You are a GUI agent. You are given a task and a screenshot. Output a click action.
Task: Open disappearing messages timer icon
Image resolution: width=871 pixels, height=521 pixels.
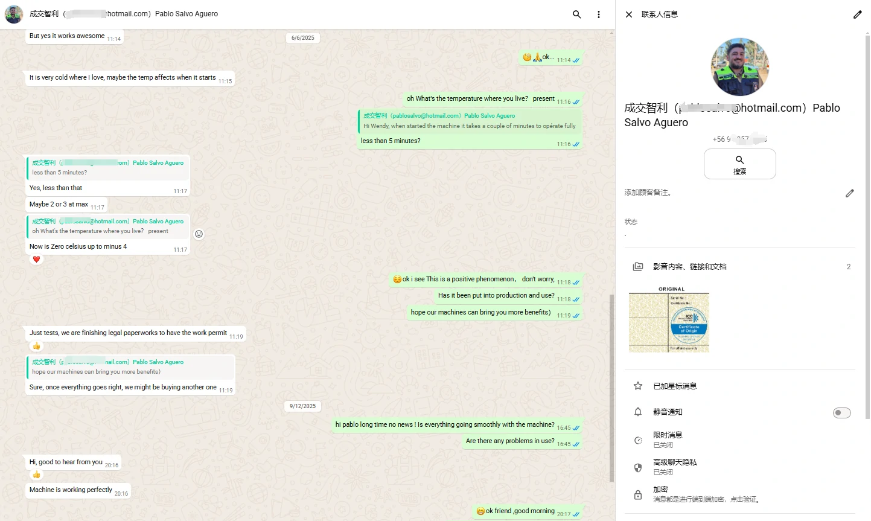point(637,440)
